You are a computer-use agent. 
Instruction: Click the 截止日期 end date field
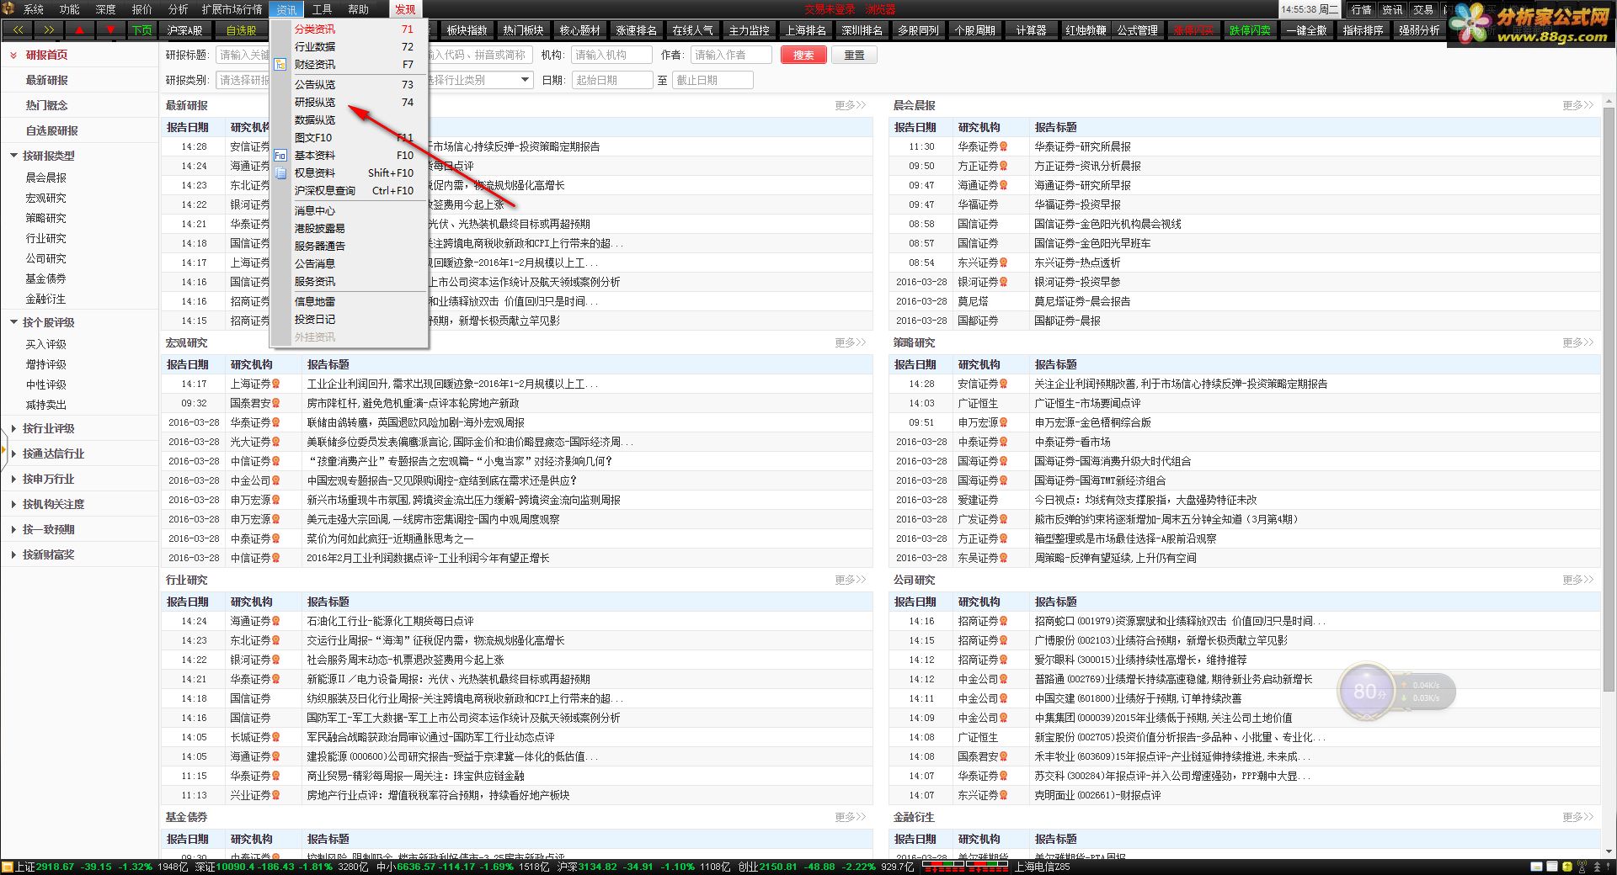pyautogui.click(x=712, y=80)
